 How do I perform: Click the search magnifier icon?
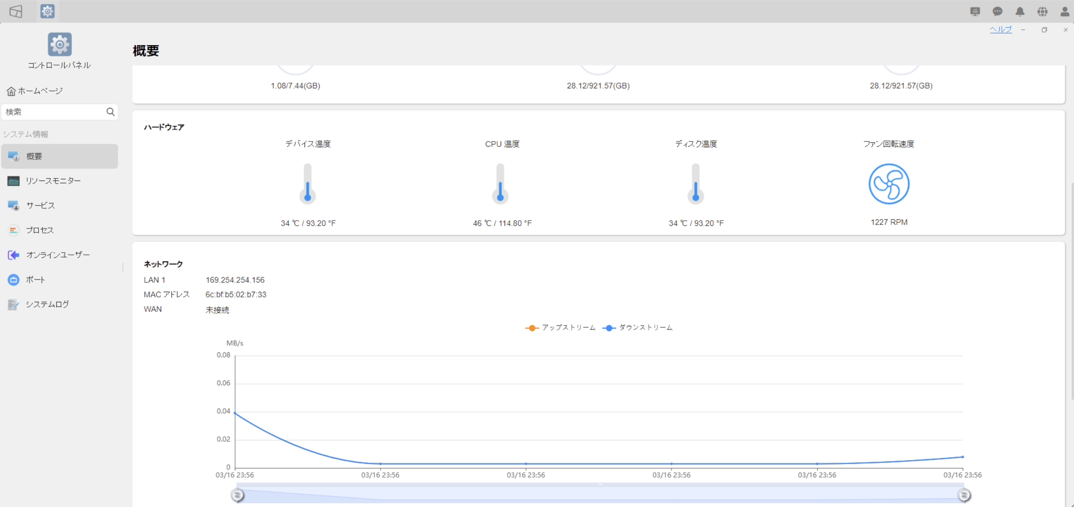coord(110,112)
